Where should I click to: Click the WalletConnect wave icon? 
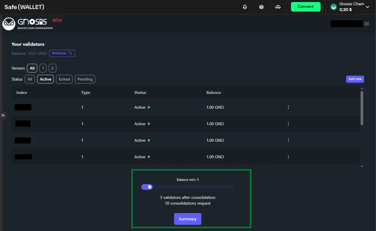278,7
